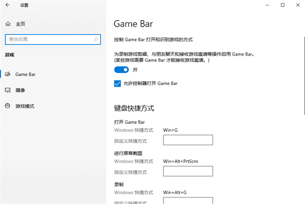Image resolution: width=305 pixels, height=204 pixels.
Task: Select the 打开 Game Bar section label
Action: [x=130, y=122]
